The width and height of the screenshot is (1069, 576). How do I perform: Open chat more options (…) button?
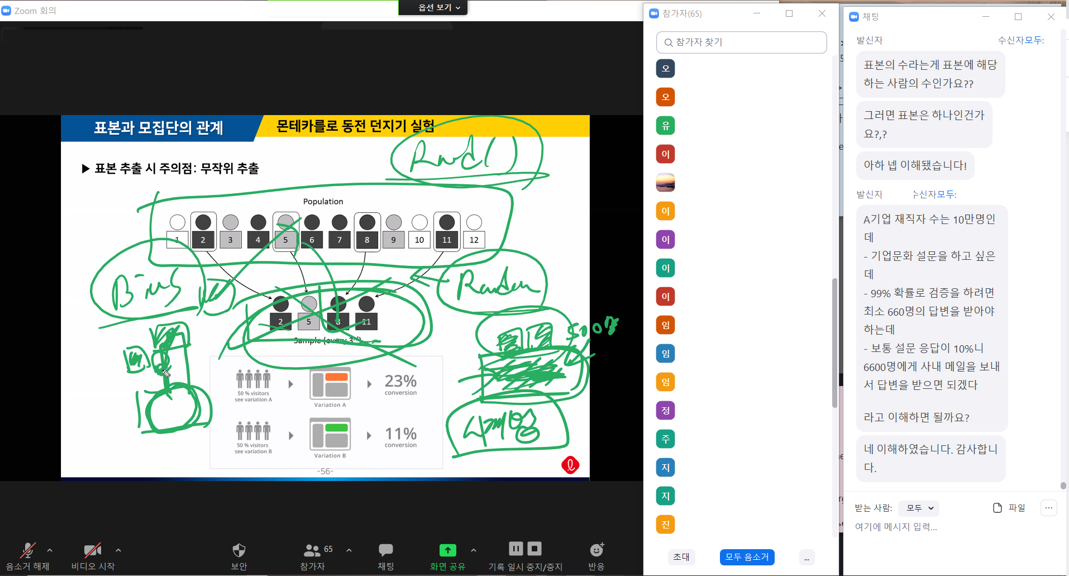(x=1048, y=508)
